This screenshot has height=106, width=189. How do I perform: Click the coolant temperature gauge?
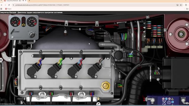click(x=32, y=22)
